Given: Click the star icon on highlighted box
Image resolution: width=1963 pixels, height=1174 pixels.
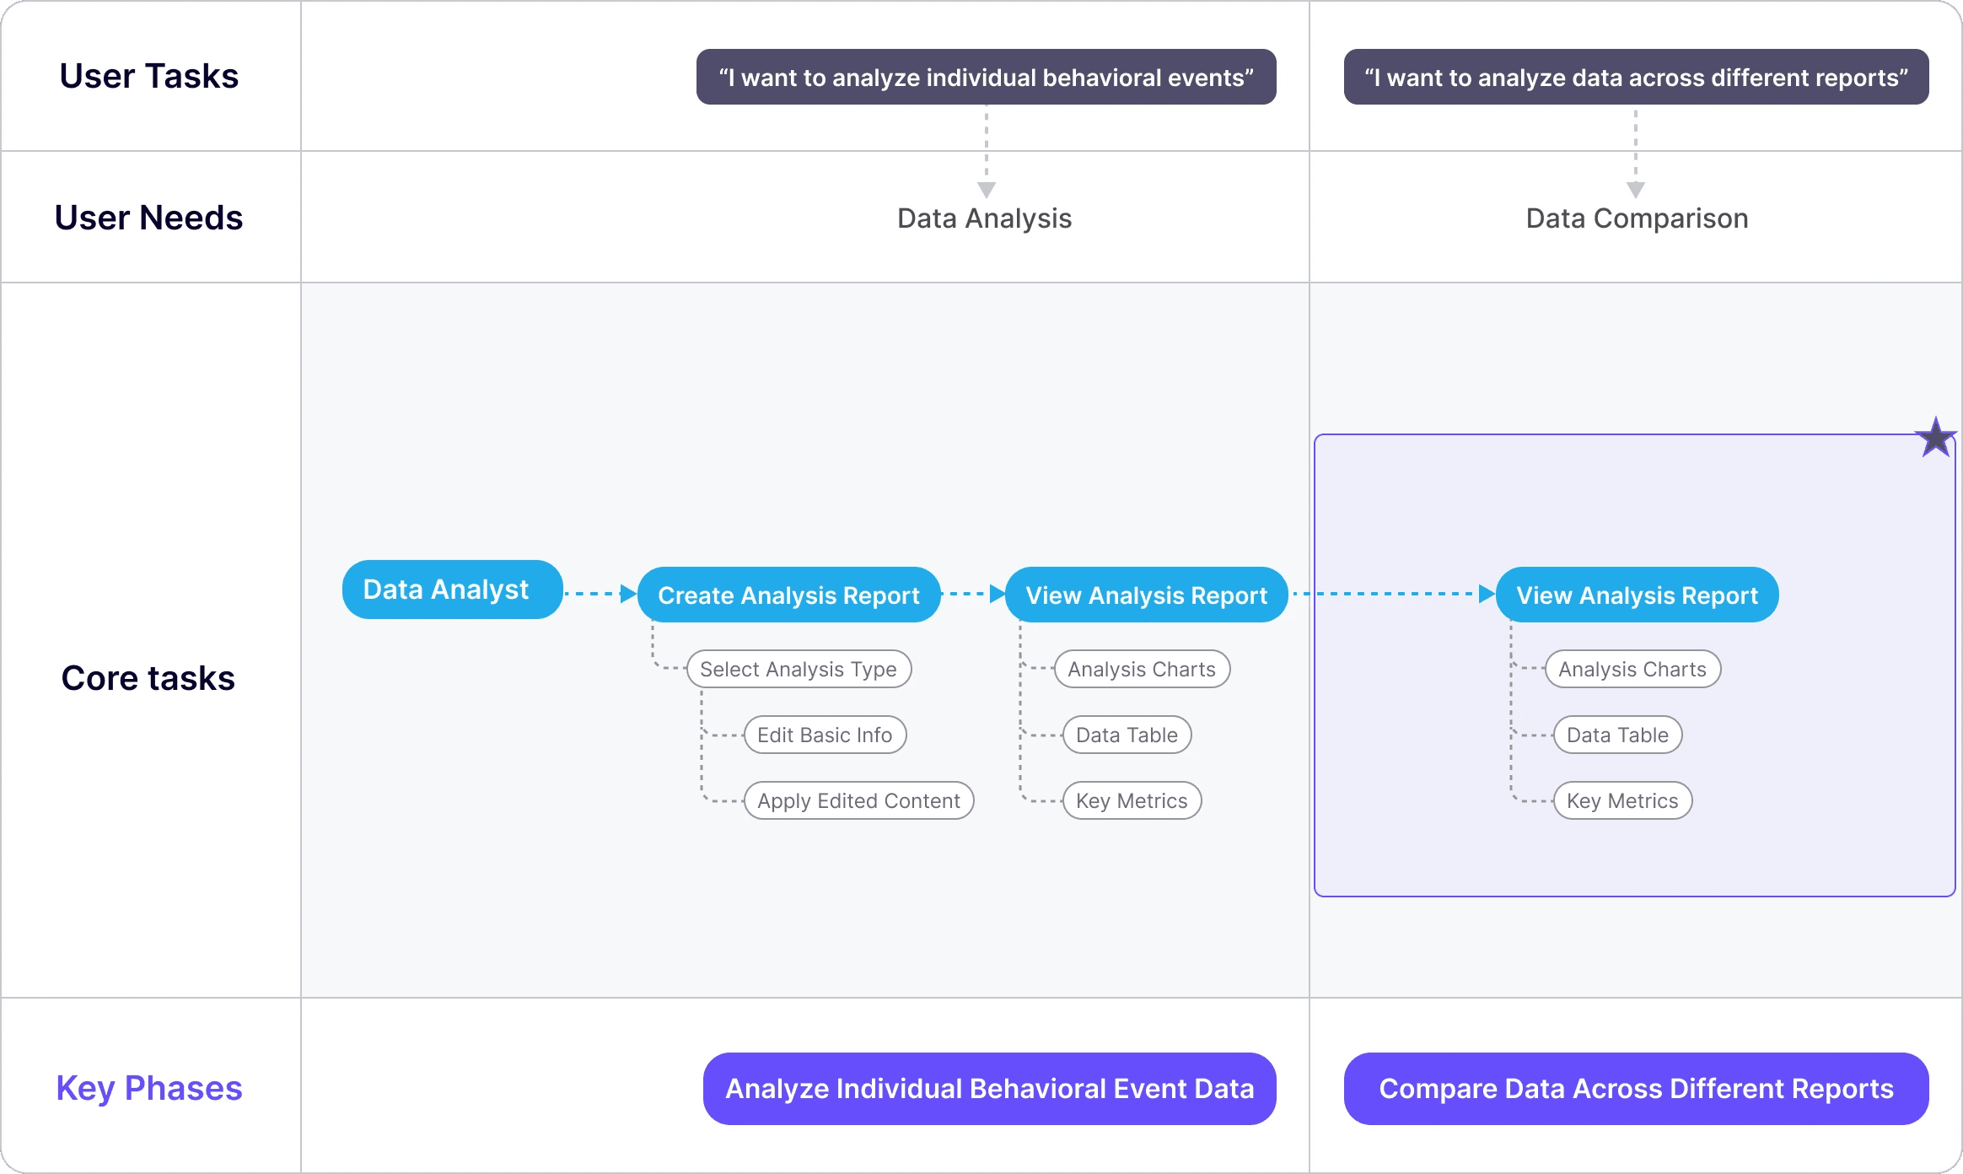Looking at the screenshot, I should point(1935,439).
